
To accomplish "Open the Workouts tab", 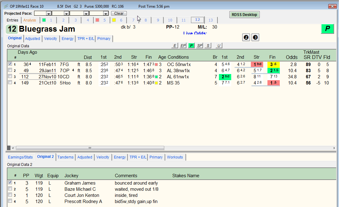I will [x=175, y=157].
